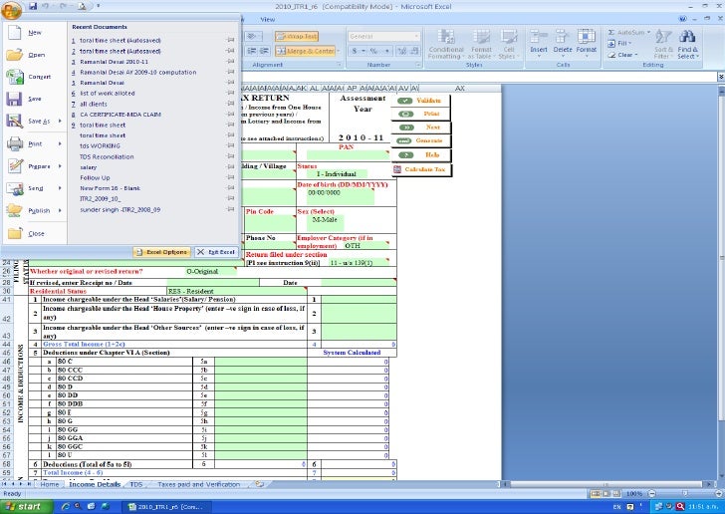
Task: Click the Convert icon in Office menu
Action: (x=14, y=77)
